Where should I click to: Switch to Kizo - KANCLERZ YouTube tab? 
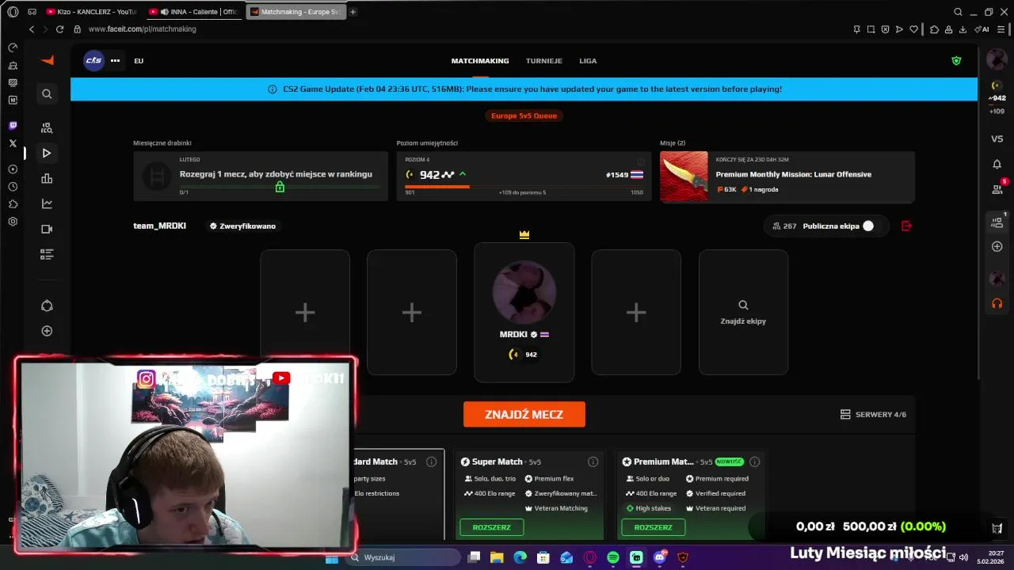(x=91, y=12)
